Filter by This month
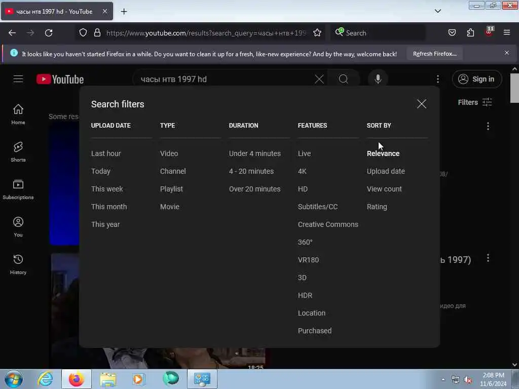 109,207
